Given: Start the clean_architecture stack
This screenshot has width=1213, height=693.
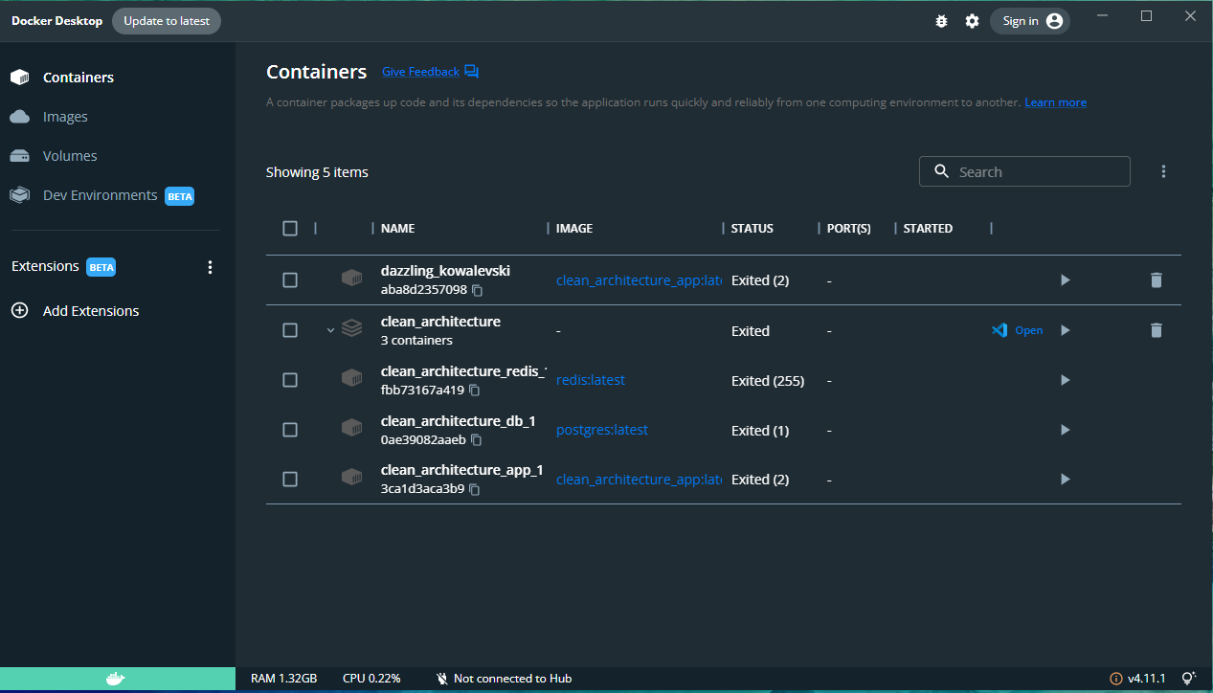Looking at the screenshot, I should [1065, 330].
